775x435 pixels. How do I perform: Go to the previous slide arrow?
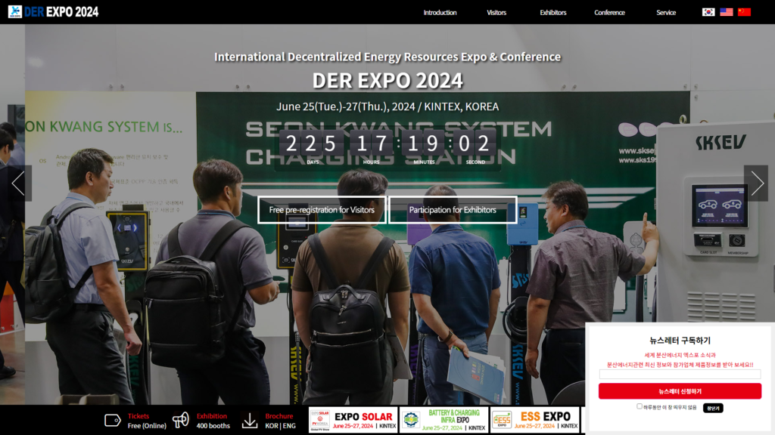pyautogui.click(x=19, y=183)
